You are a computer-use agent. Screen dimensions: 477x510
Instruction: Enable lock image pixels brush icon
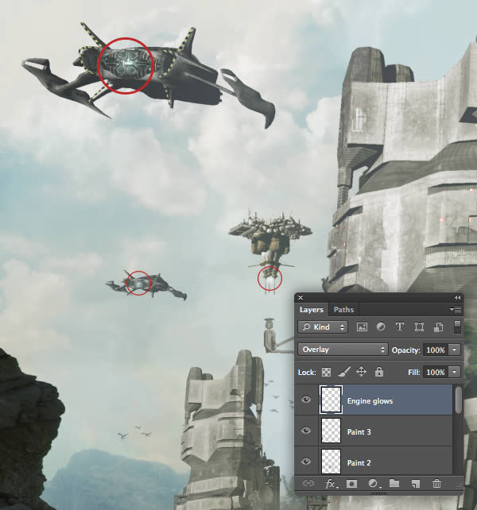click(x=343, y=372)
